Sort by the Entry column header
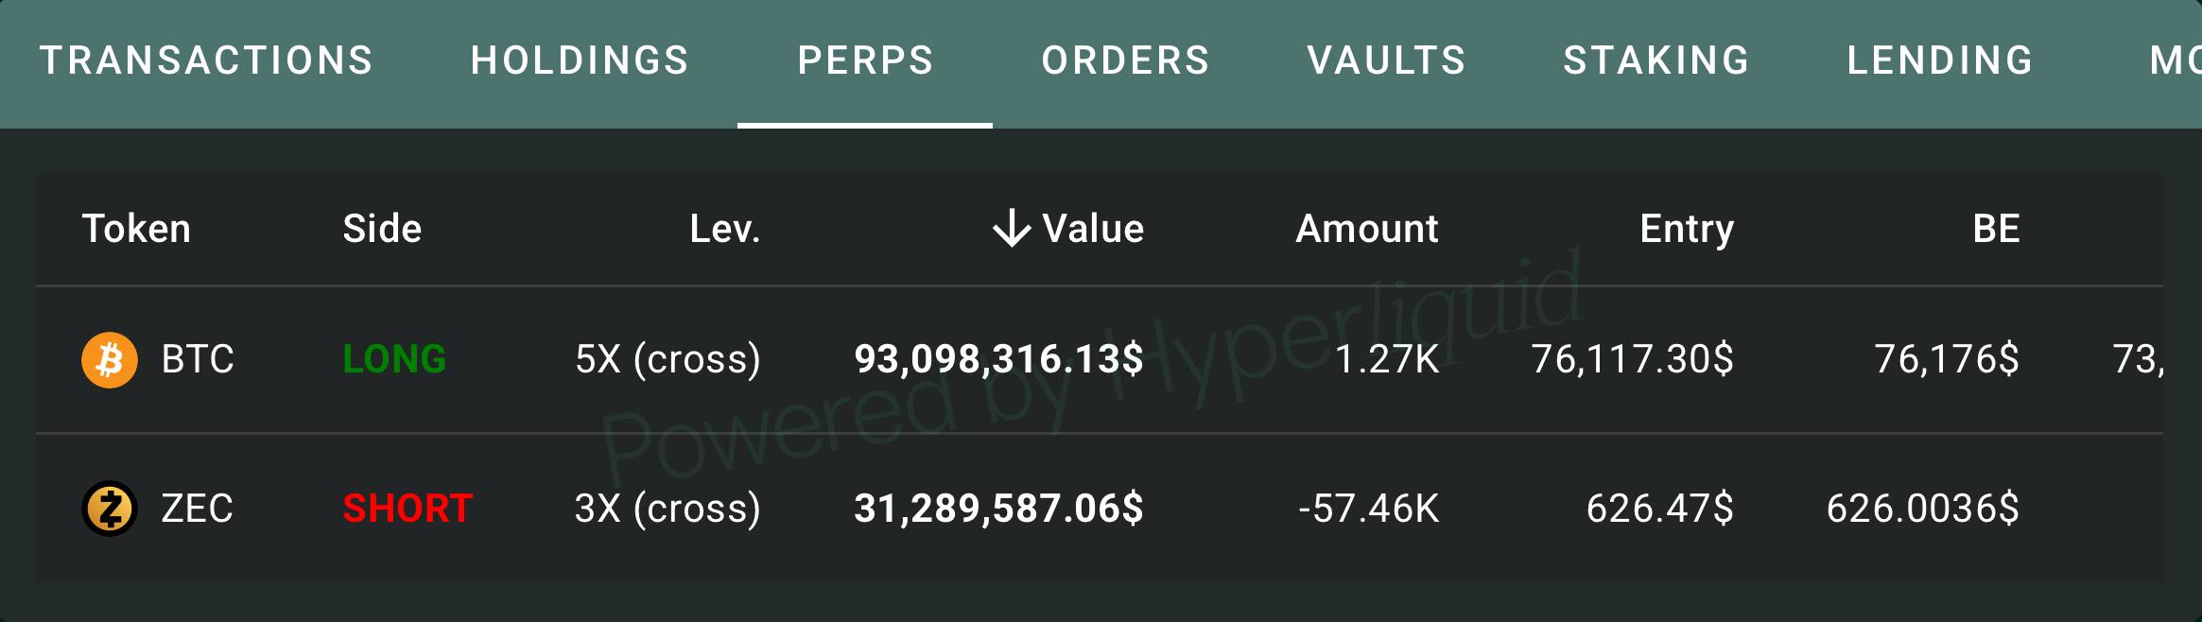Screen dimensions: 2202x622 (1687, 230)
